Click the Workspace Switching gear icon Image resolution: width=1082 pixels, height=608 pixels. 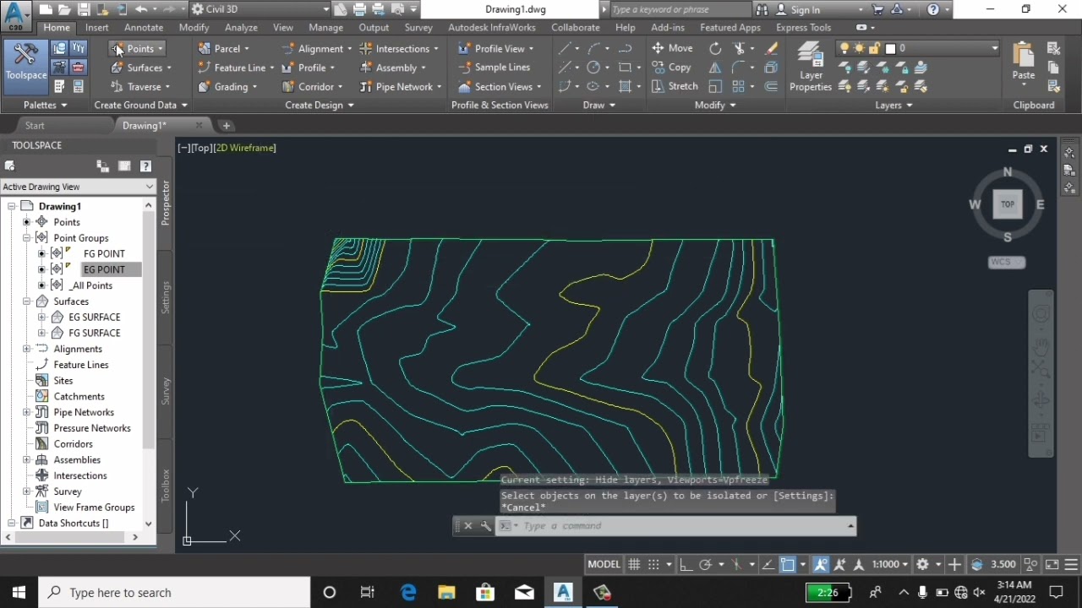(923, 564)
